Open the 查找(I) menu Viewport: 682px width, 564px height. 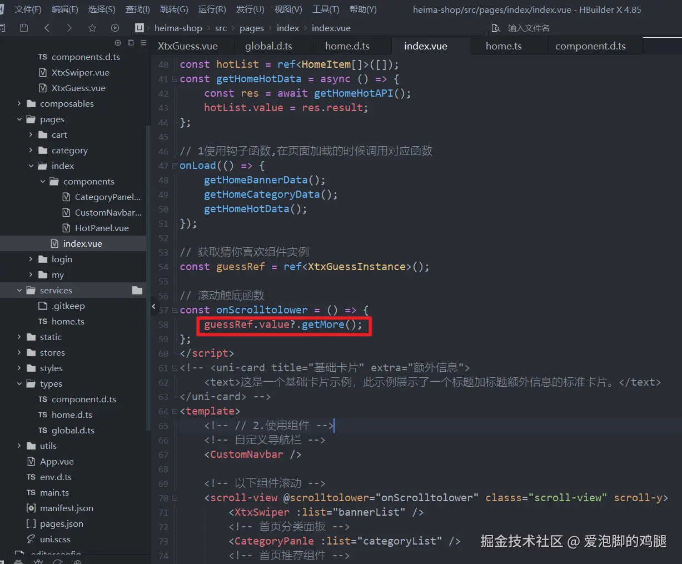[138, 9]
